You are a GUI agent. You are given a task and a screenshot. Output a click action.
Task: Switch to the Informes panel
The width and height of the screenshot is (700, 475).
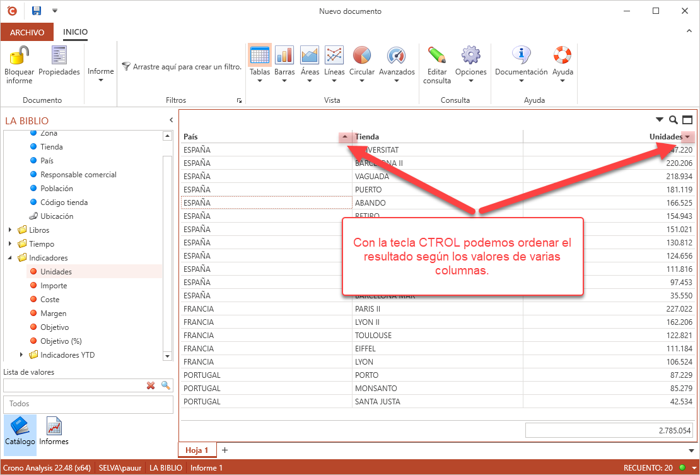[54, 430]
